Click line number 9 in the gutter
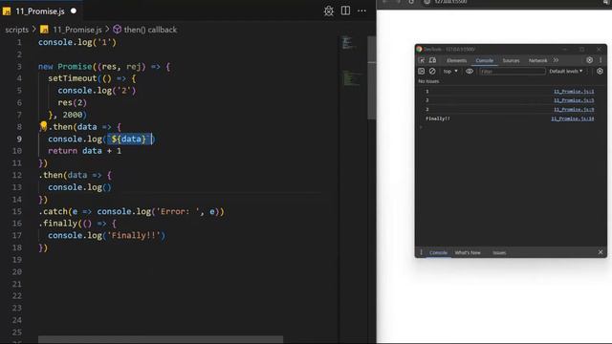Screen dimensions: 612x344 [x=19, y=139]
